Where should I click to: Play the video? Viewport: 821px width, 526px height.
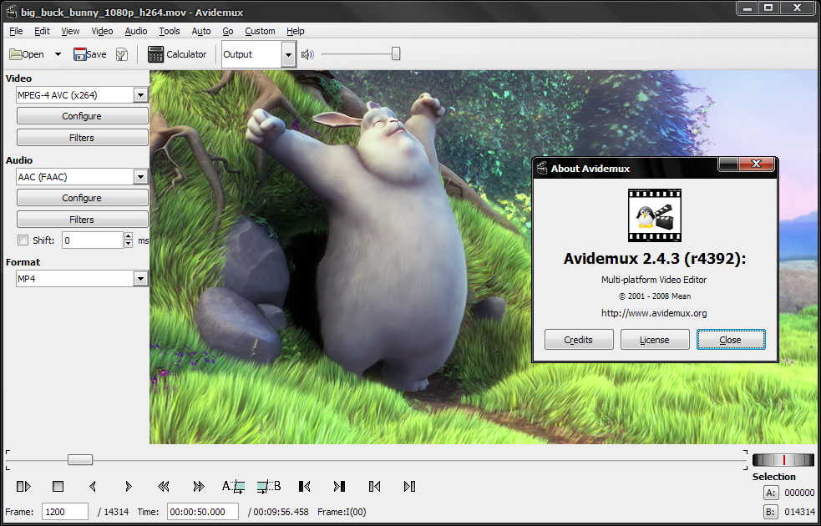point(23,486)
